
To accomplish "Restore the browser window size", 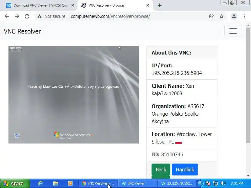I will coord(232,3).
